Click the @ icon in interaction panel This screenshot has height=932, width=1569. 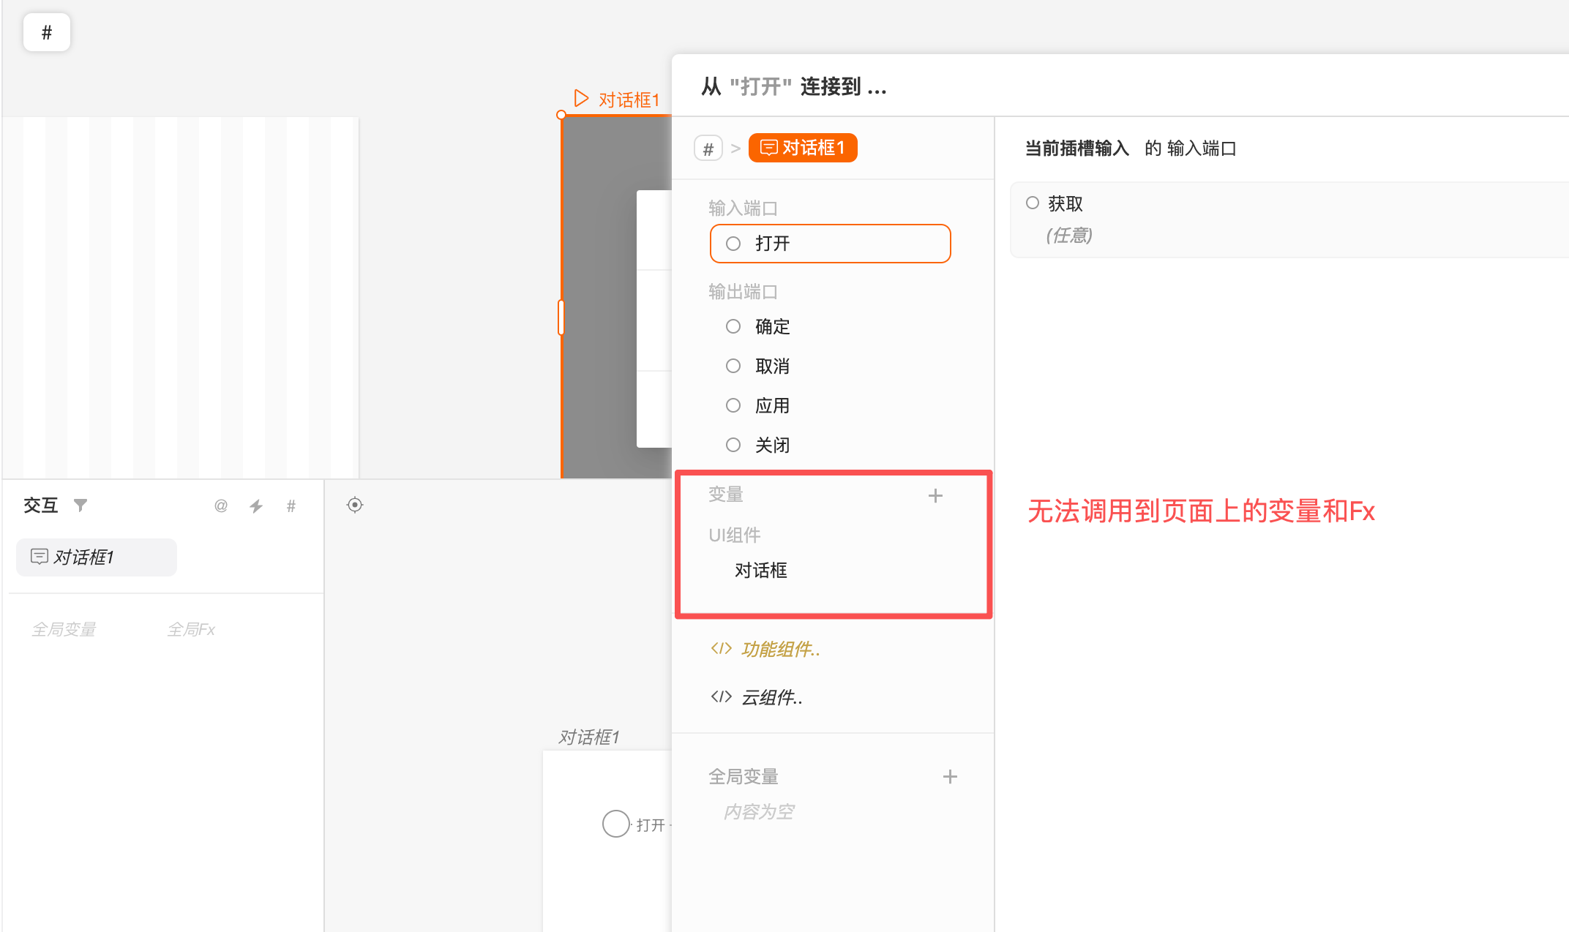click(220, 506)
